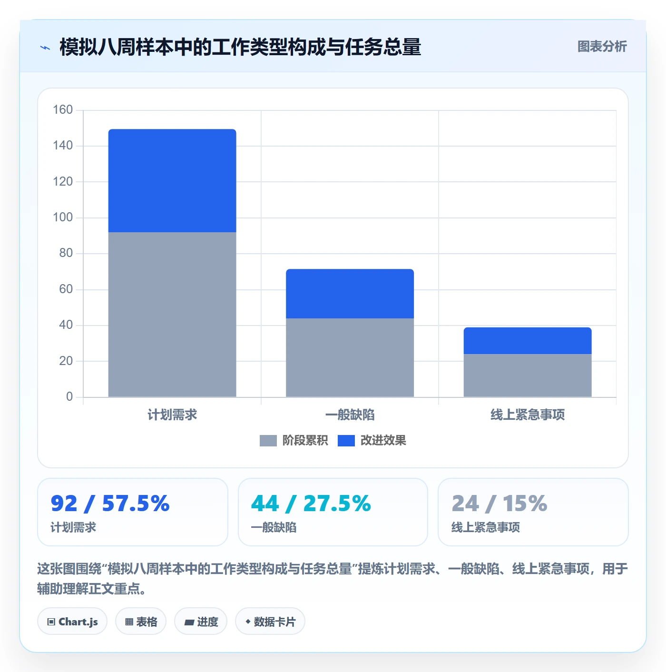This screenshot has height=672, width=666.
Task: Toggle the 阶段累积 legend swatch
Action: point(268,441)
